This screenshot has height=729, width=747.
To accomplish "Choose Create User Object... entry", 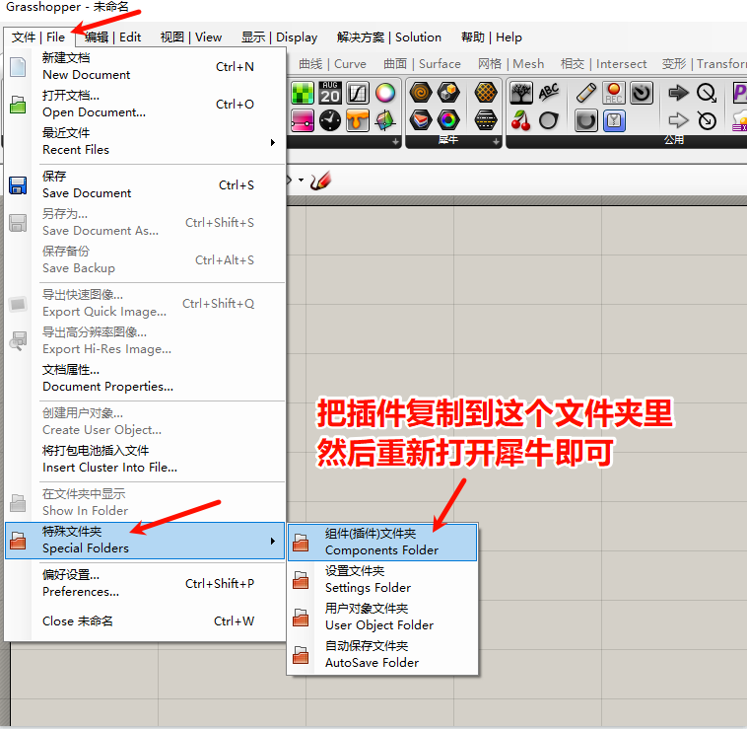I will coord(146,421).
